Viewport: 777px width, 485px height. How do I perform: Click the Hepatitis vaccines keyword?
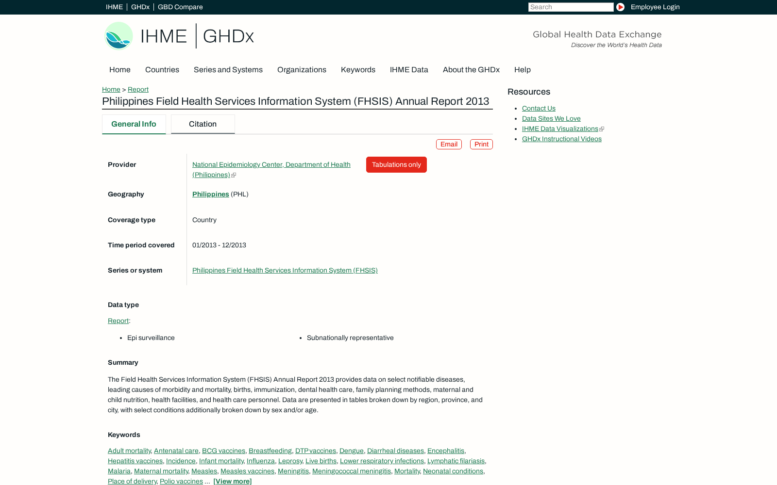click(135, 461)
